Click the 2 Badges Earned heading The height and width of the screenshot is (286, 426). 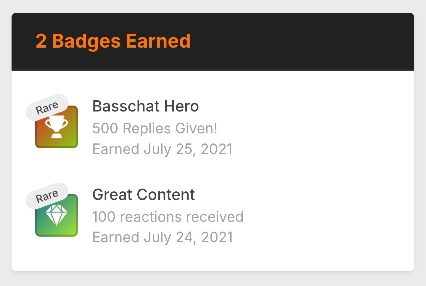coord(113,41)
